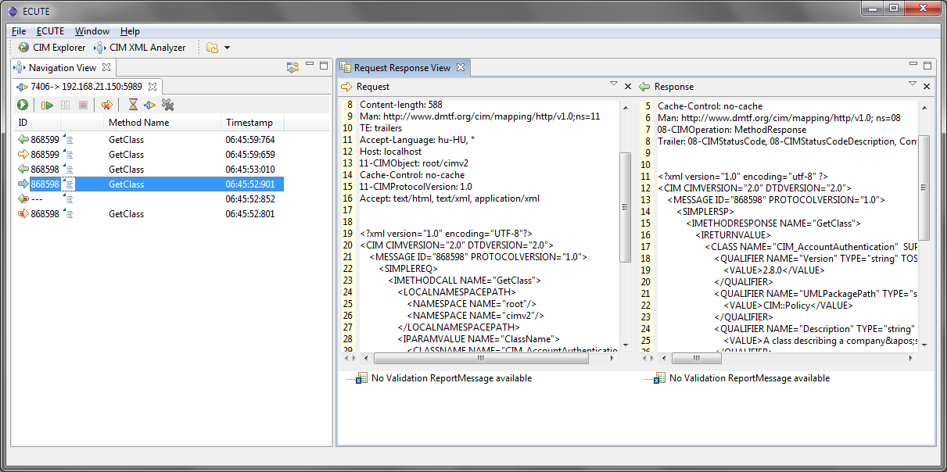Close the Navigation View tab
Screen dimensions: 947x472
106,68
